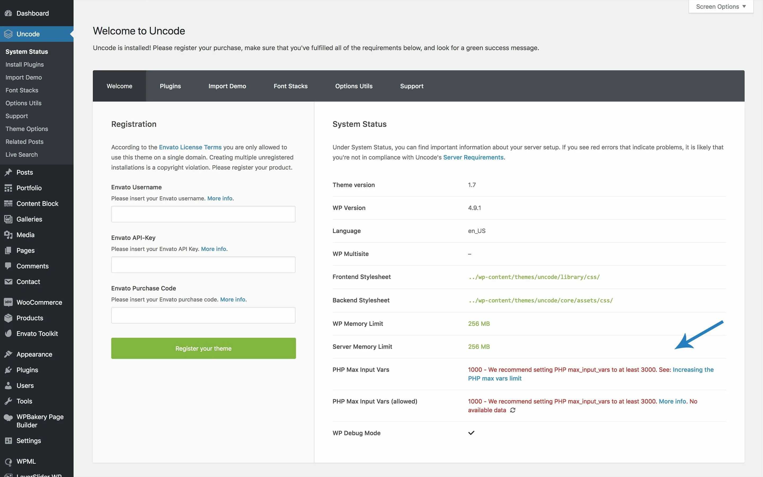Click the WP Debug Mode checkmark
The width and height of the screenshot is (763, 477).
click(471, 433)
